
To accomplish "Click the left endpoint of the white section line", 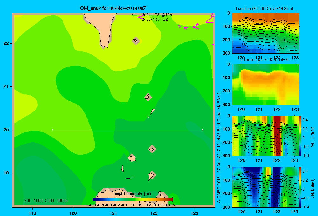I will tap(53, 130).
